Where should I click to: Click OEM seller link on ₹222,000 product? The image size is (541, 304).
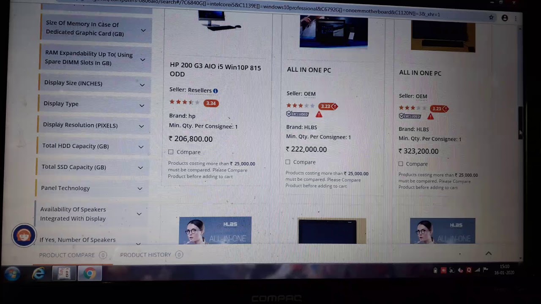[310, 94]
